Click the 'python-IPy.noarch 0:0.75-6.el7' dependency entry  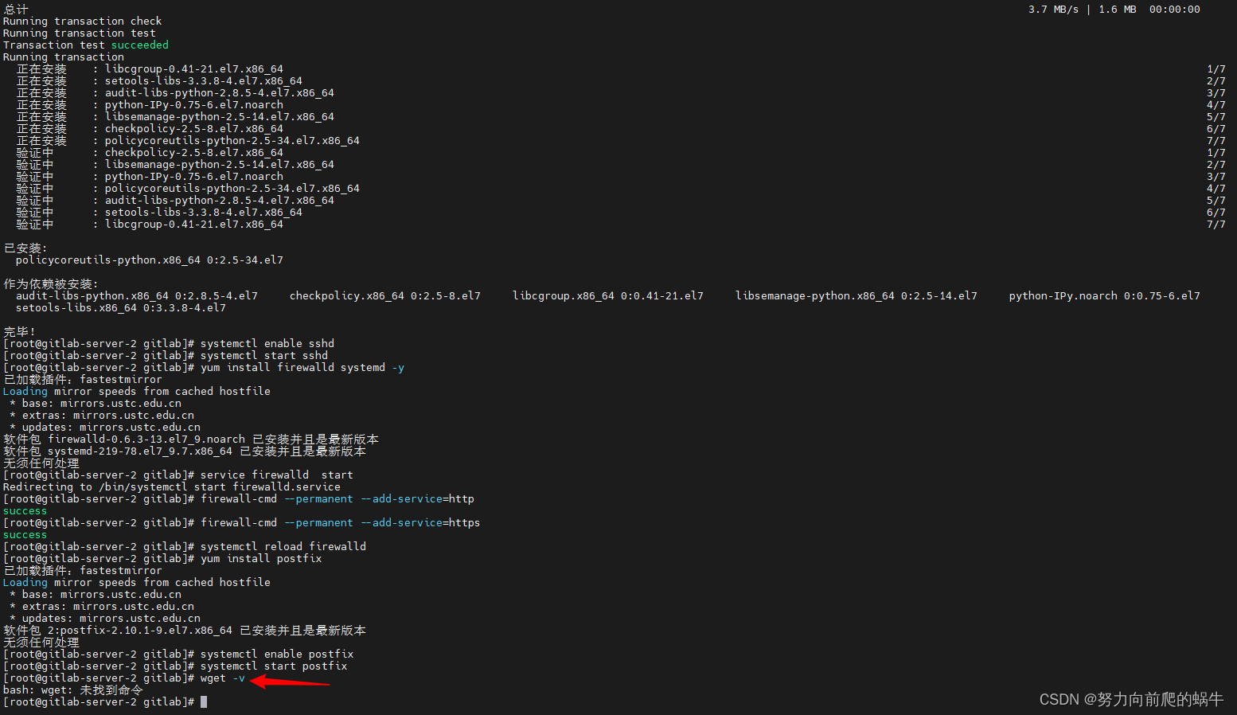[x=1105, y=296]
